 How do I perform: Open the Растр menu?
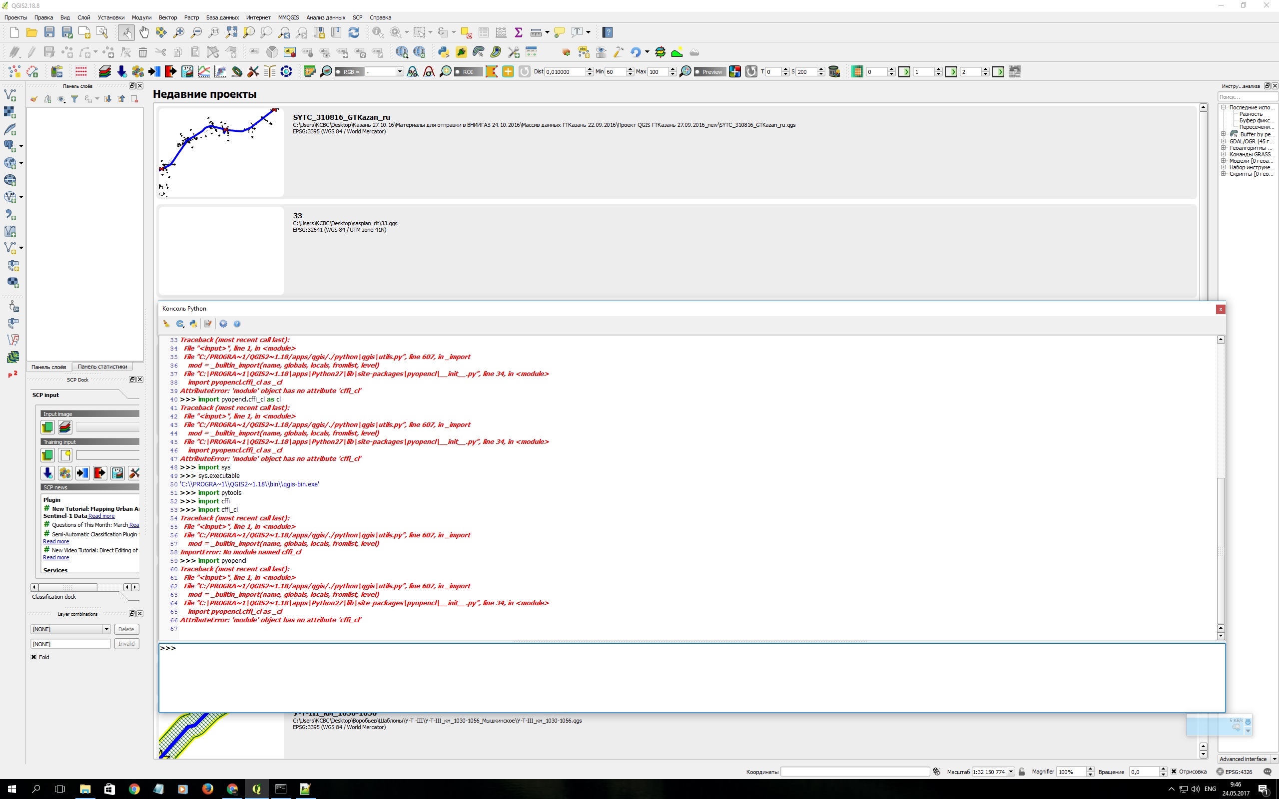click(191, 17)
